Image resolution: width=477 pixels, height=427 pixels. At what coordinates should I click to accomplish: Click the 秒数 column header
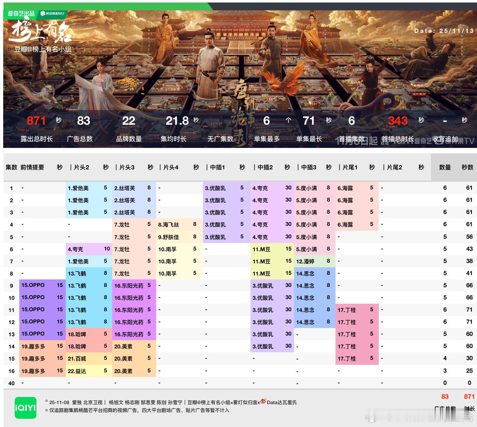(467, 167)
